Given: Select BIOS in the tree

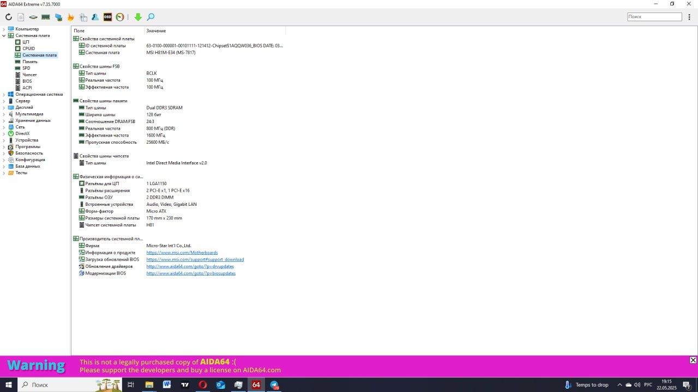Looking at the screenshot, I should [x=27, y=81].
